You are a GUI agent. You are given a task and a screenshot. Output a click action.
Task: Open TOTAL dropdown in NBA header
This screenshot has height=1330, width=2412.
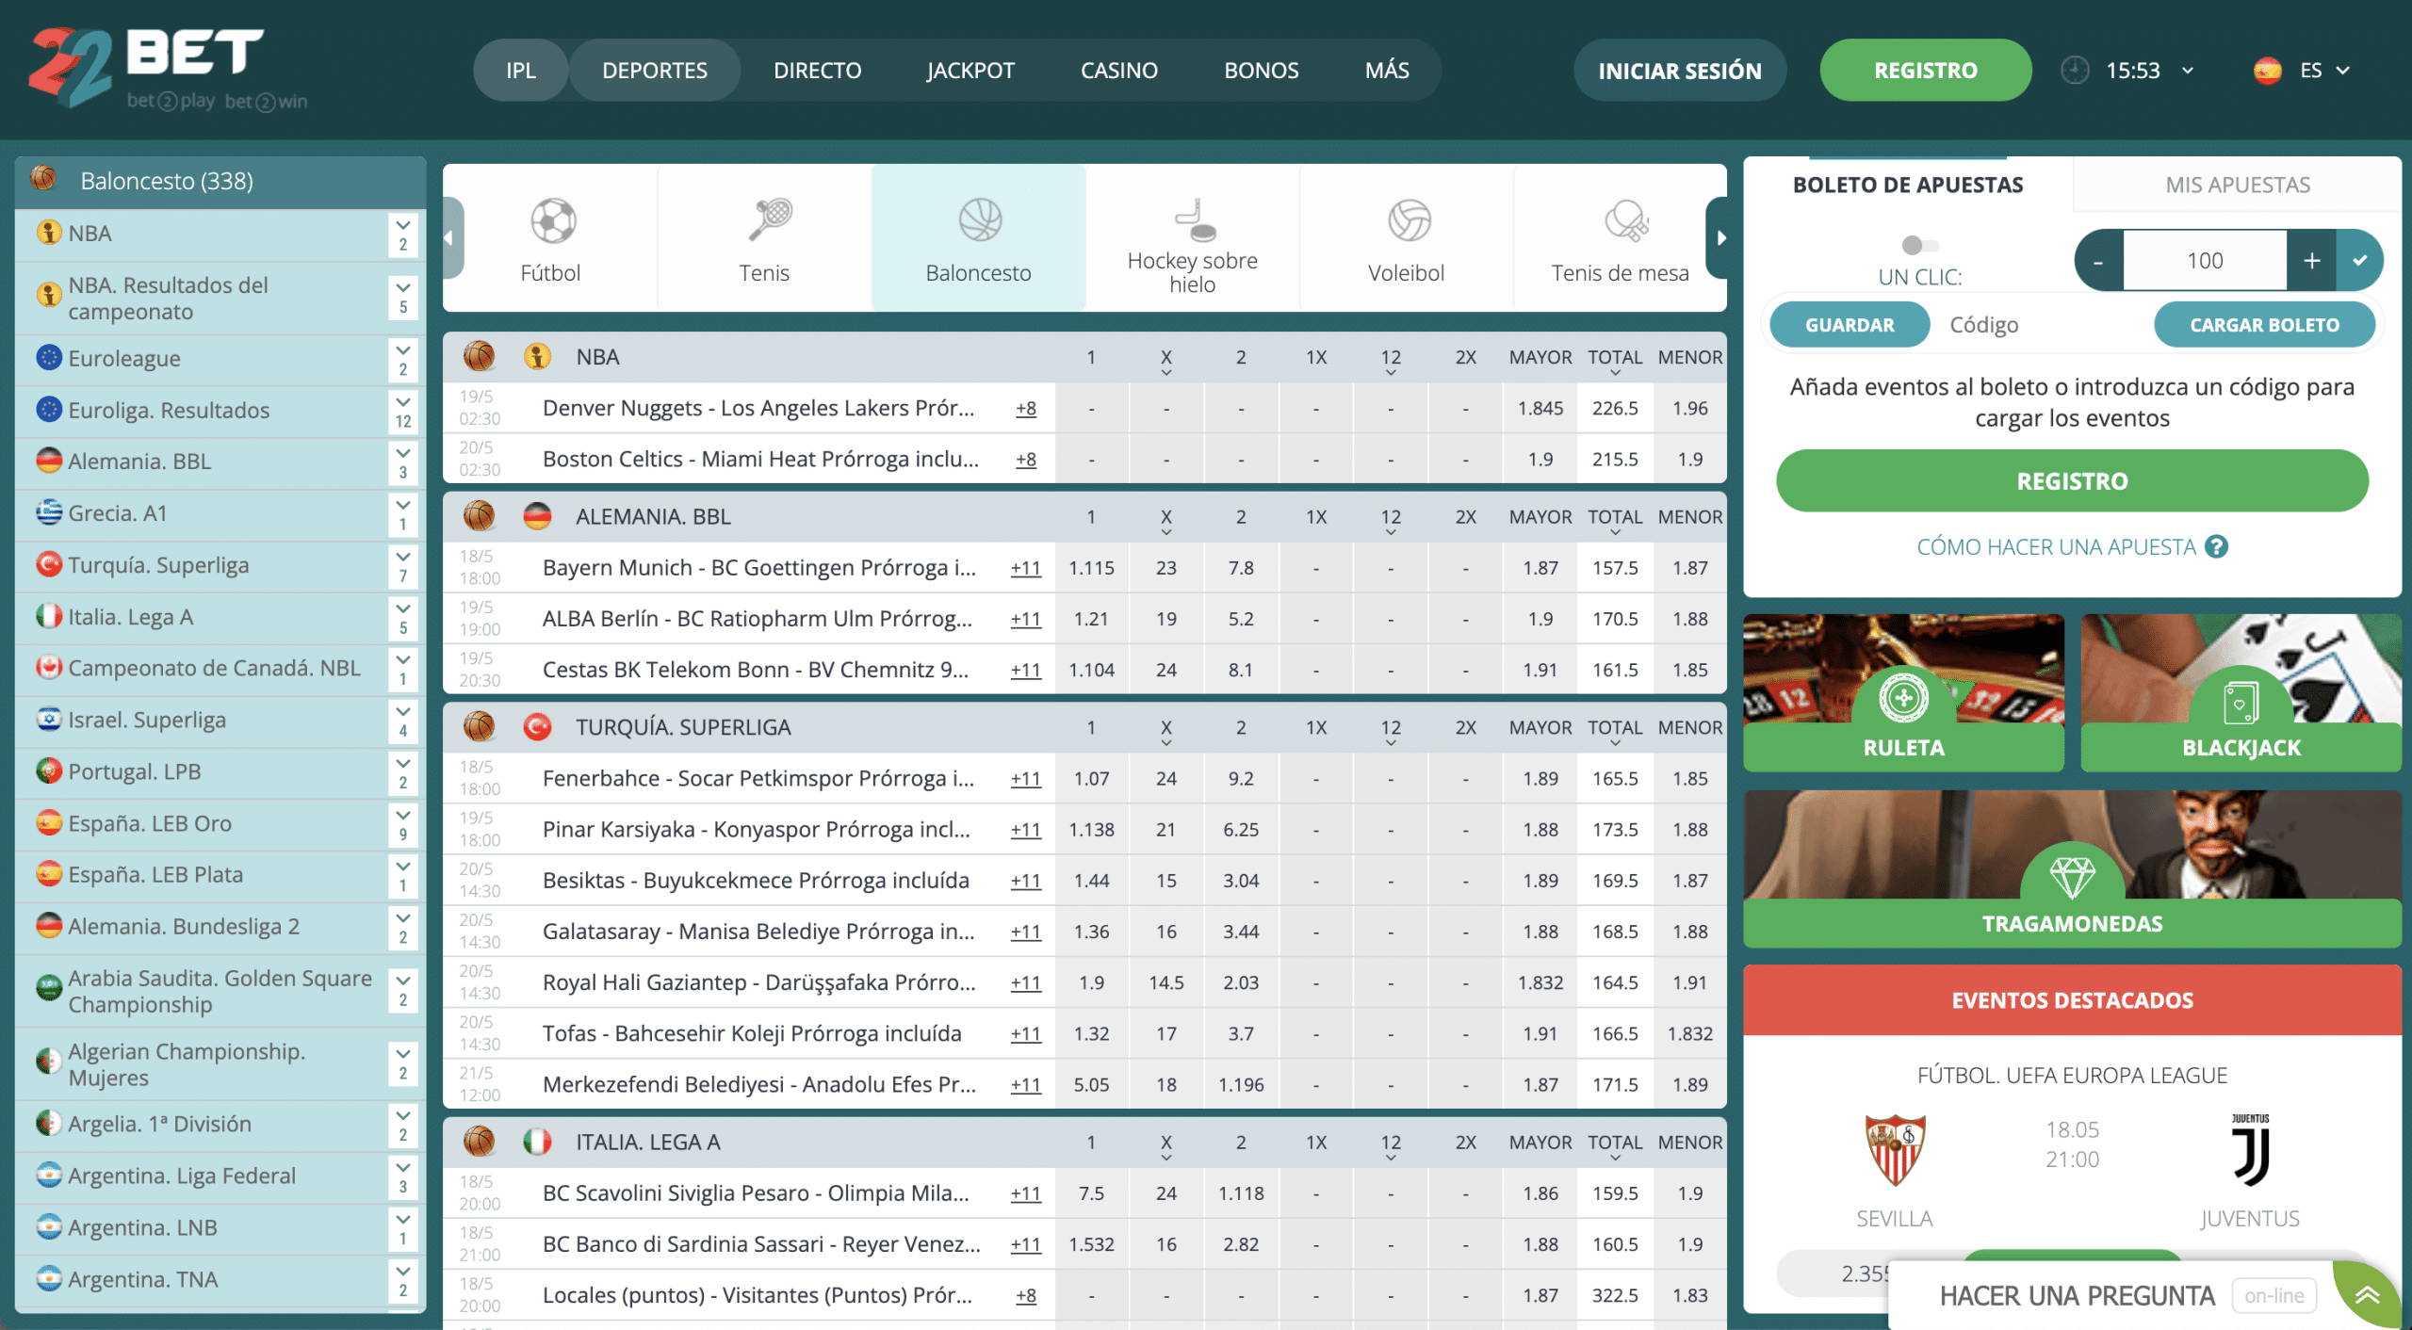tap(1615, 362)
